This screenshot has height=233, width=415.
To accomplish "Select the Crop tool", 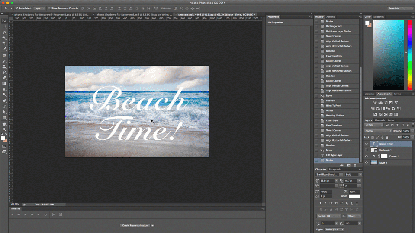I will [4, 44].
